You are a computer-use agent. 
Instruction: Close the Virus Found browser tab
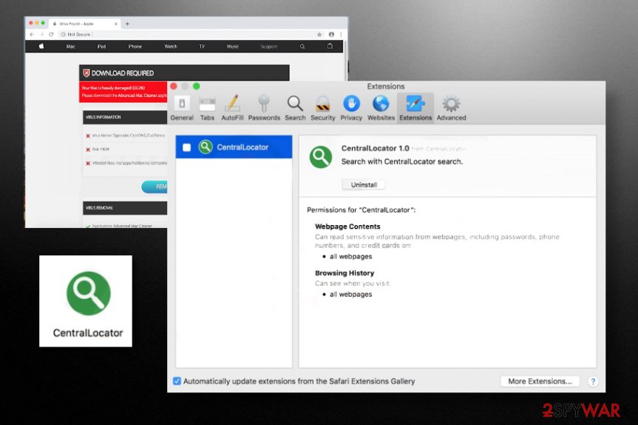[x=116, y=24]
